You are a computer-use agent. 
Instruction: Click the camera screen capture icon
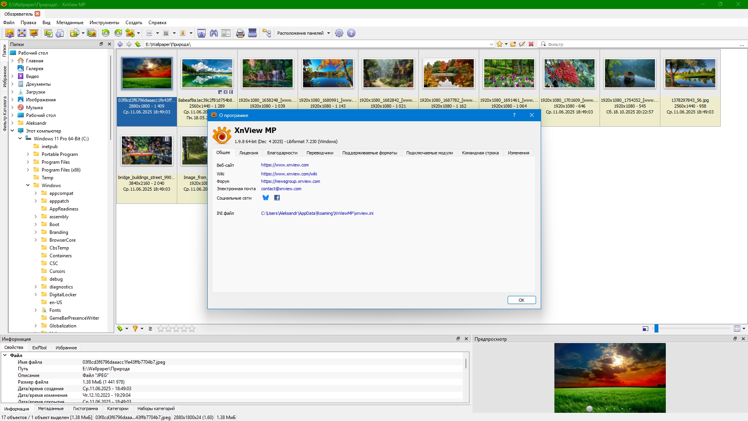click(x=201, y=33)
